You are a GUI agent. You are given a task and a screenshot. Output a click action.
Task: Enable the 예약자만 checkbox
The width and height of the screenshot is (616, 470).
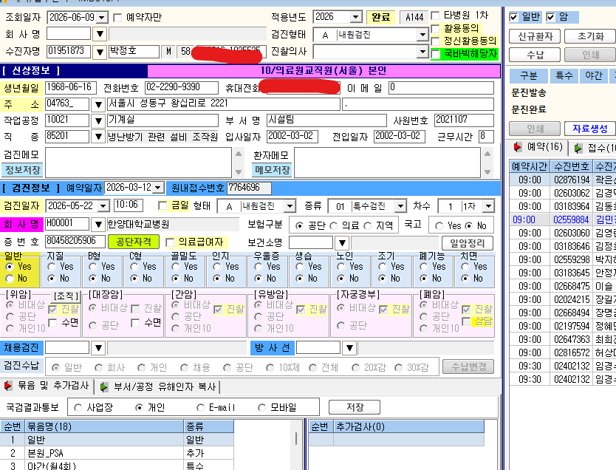(x=117, y=18)
